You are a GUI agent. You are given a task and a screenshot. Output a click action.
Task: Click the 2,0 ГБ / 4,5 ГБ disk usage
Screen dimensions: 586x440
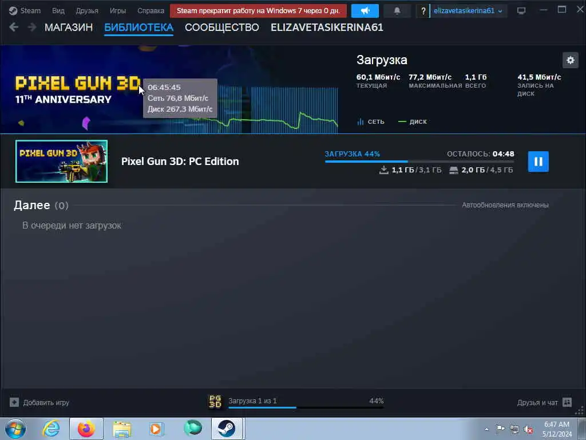(481, 170)
